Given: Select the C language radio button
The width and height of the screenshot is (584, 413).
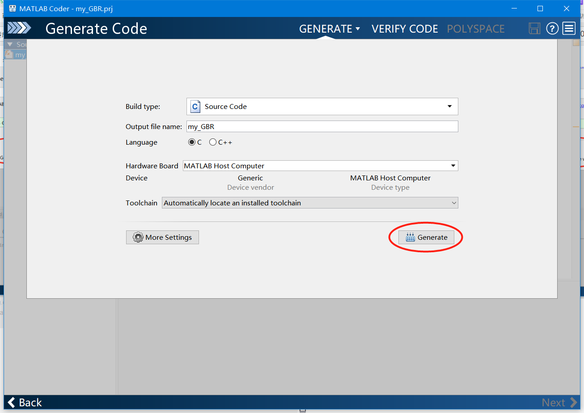Looking at the screenshot, I should 192,142.
